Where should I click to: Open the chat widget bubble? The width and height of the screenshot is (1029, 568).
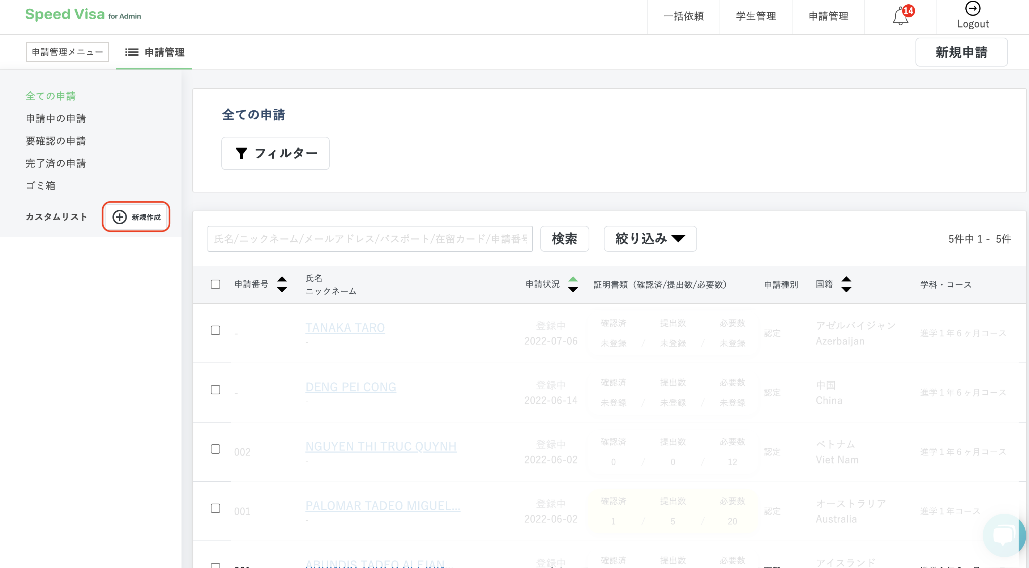point(1004,535)
